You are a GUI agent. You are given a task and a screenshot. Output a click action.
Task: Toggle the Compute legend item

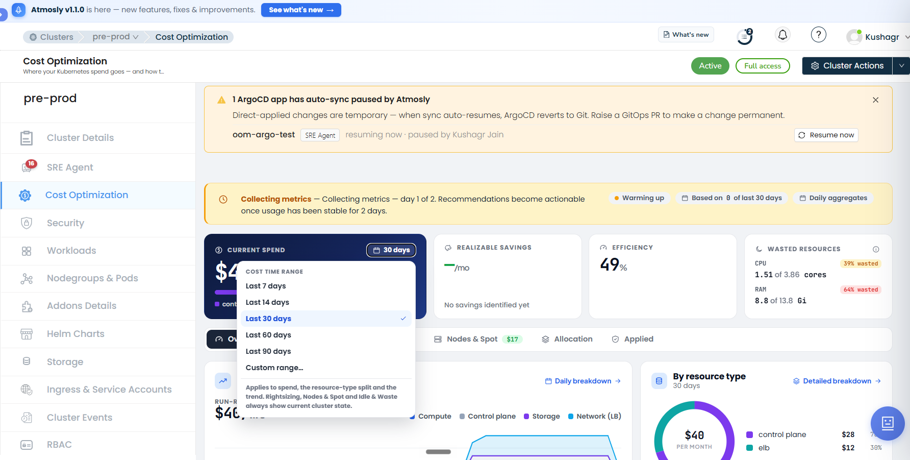(x=430, y=416)
